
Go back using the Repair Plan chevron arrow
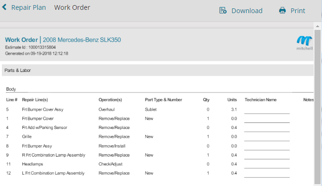pos(4,7)
